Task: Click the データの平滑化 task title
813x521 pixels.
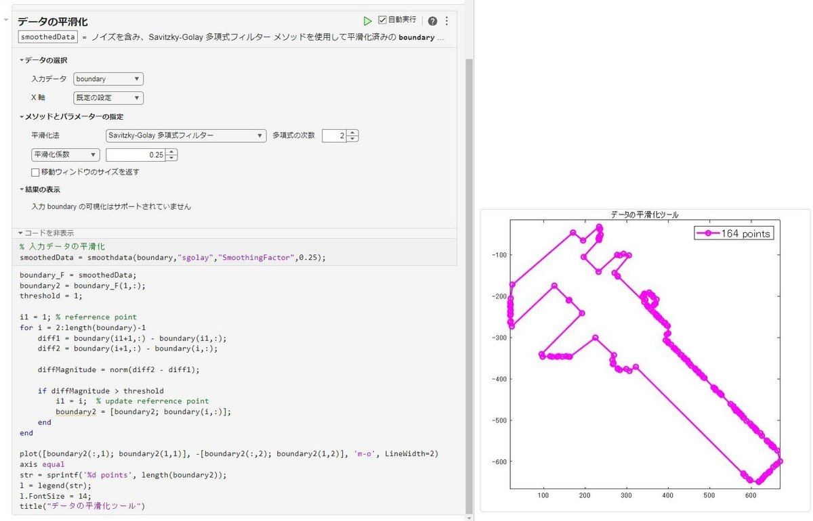Action: (x=52, y=22)
